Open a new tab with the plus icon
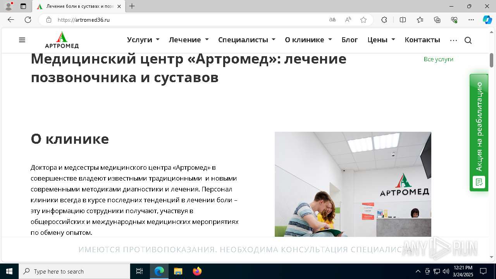 132,6
